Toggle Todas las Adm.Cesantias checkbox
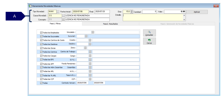 pyautogui.click(x=41, y=67)
